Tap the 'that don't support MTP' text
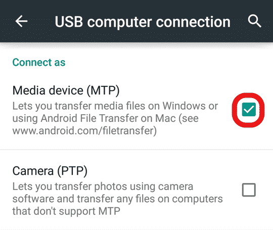Image resolution: width=273 pixels, height=230 pixels. pos(66,211)
